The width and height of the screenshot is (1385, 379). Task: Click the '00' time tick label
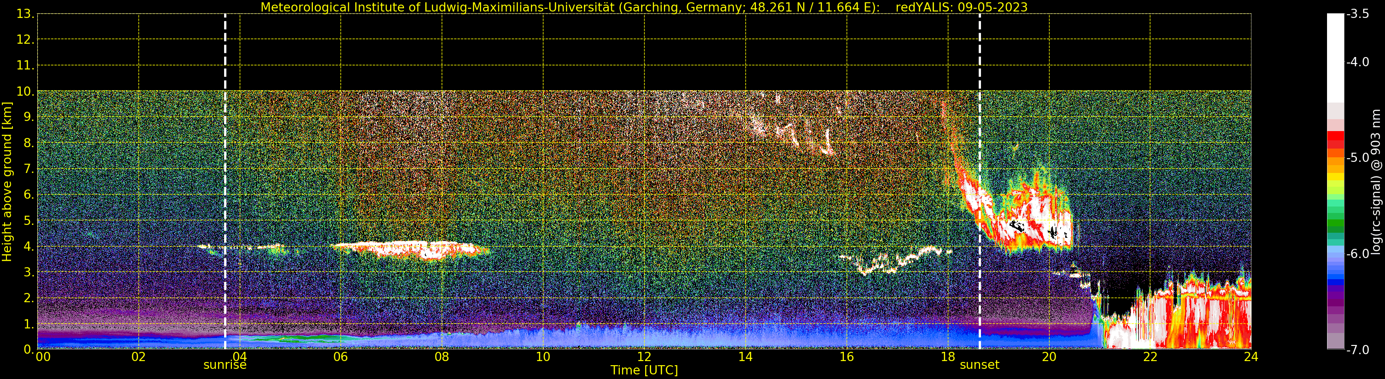[43, 356]
